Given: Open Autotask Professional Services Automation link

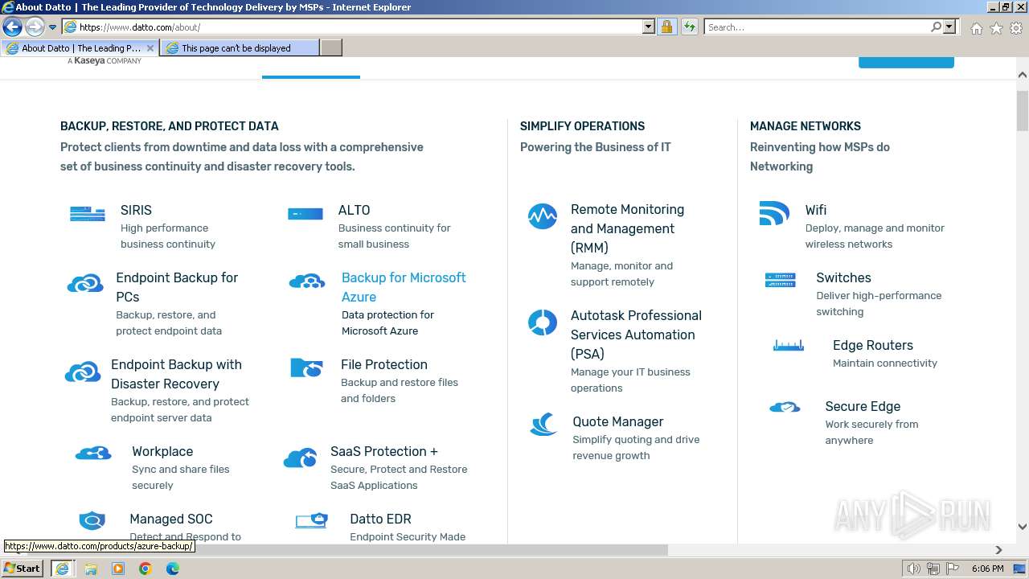Looking at the screenshot, I should tap(636, 335).
